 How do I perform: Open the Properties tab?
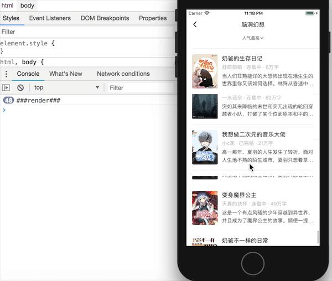click(x=153, y=18)
